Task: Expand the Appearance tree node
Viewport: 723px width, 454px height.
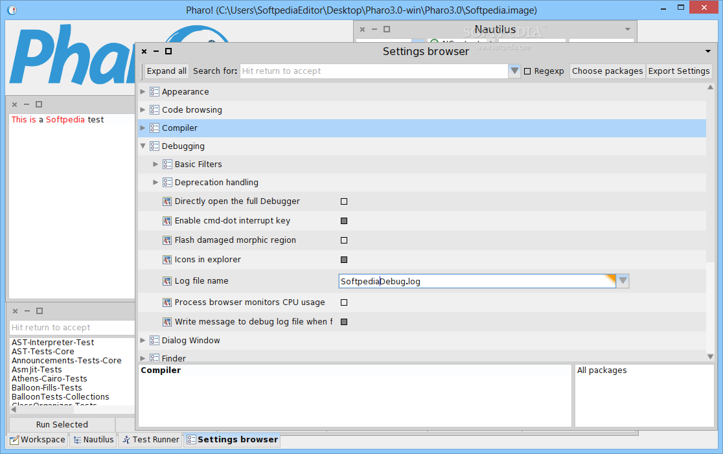Action: (x=143, y=92)
